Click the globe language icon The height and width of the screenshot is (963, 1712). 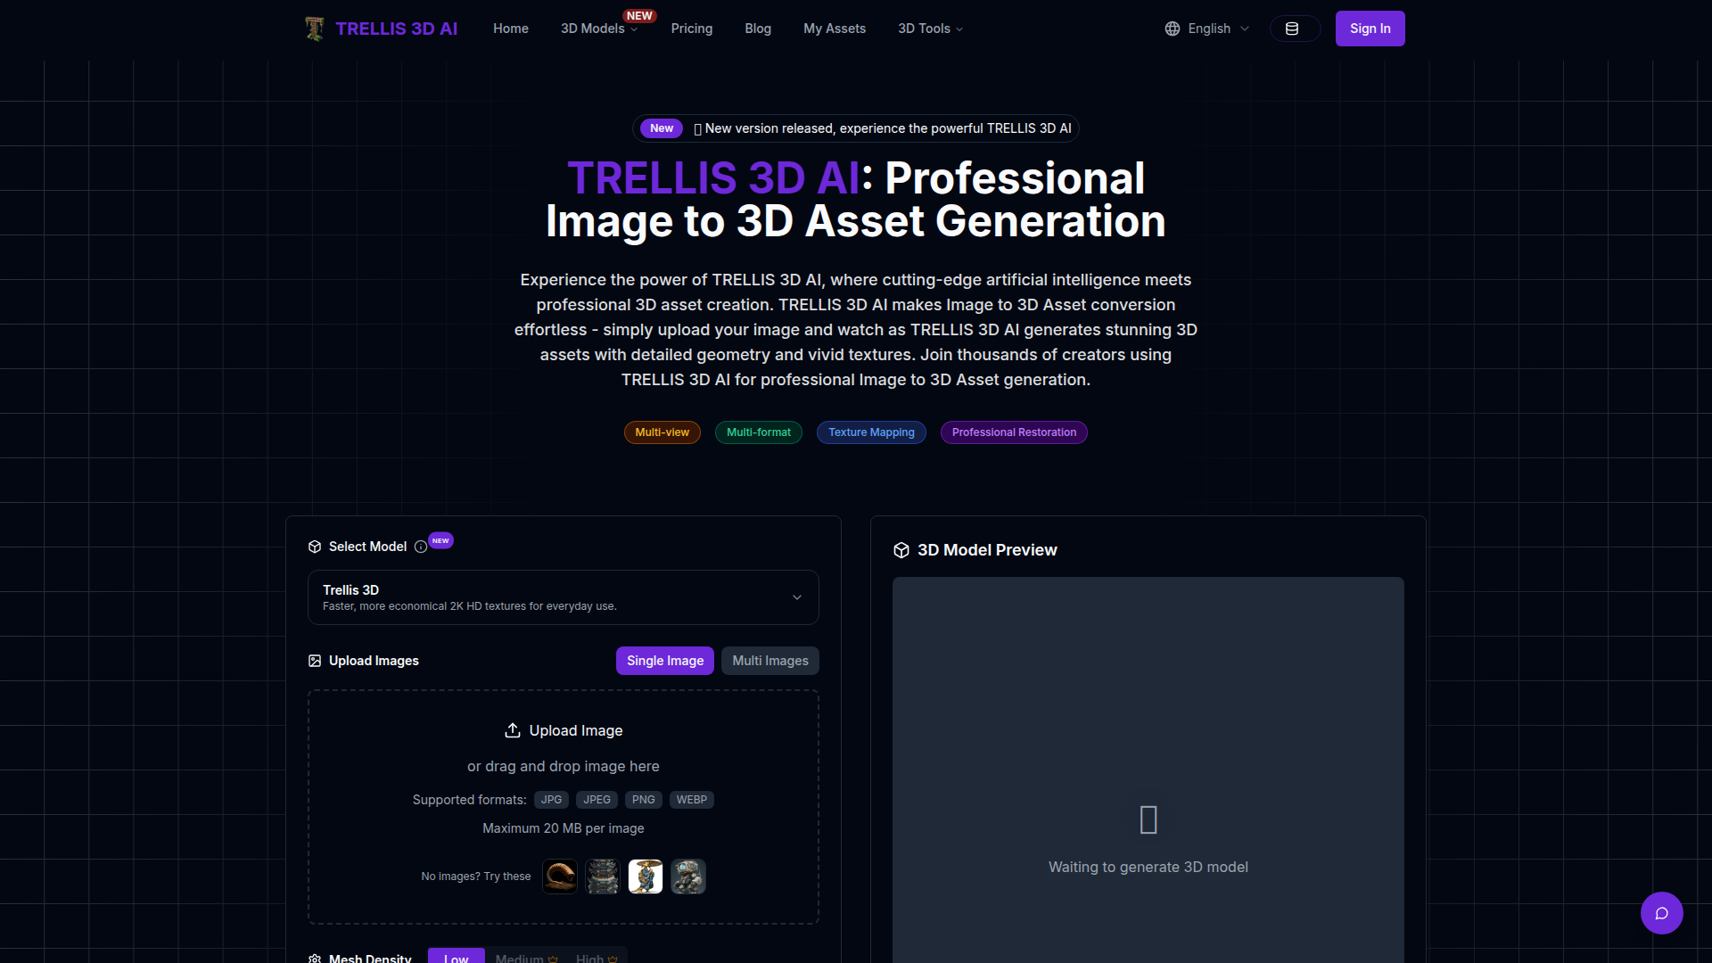(1173, 29)
